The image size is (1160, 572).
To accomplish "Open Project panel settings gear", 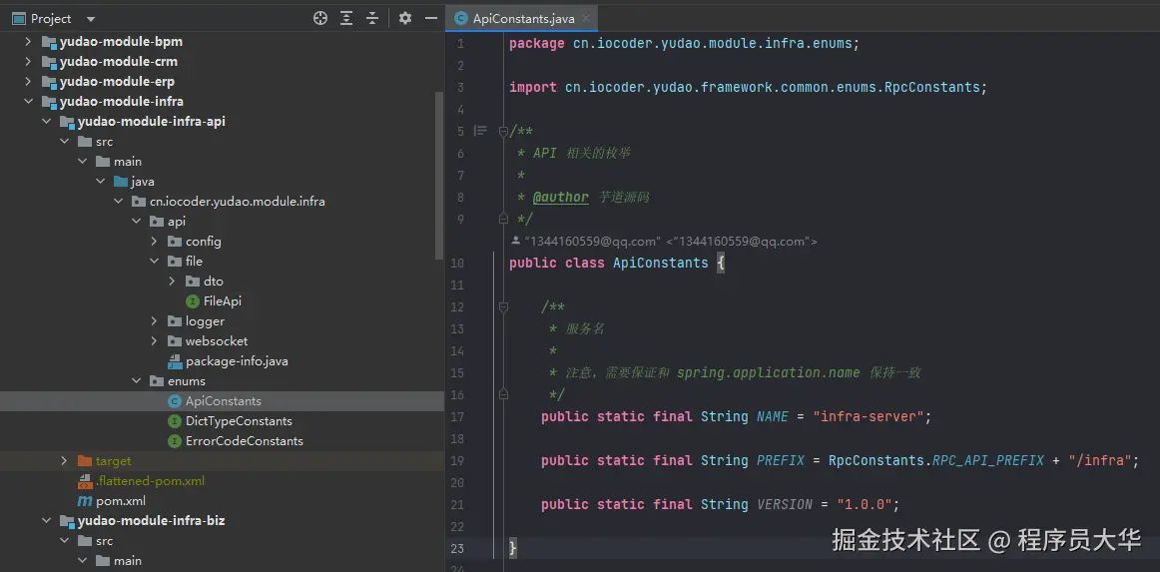I will tap(404, 19).
